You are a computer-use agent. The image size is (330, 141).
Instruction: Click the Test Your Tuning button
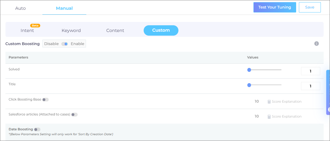tap(274, 7)
